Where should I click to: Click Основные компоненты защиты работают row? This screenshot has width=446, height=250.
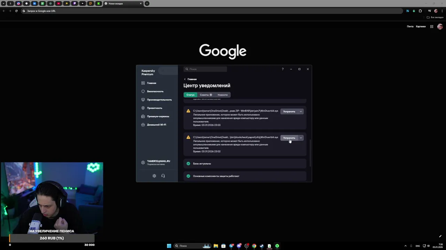[245, 176]
